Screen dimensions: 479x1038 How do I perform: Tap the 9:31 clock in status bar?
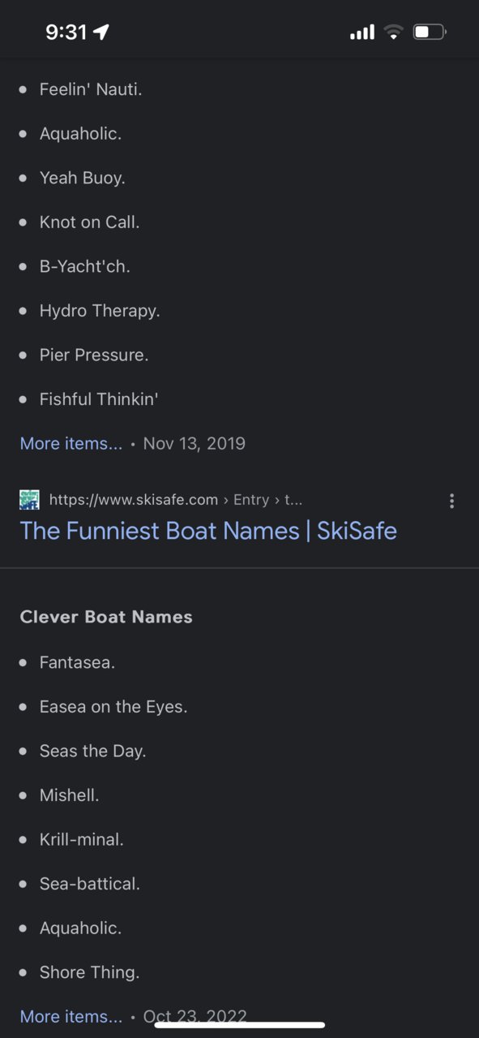66,32
